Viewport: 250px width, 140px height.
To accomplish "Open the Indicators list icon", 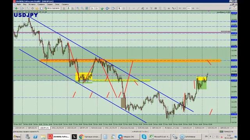I will point(102,8).
